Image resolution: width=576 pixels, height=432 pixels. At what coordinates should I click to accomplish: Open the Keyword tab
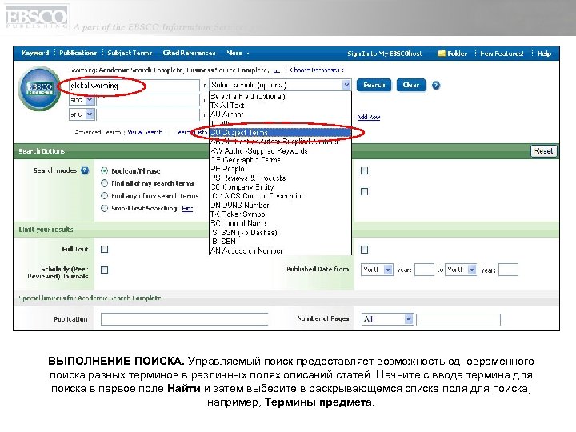[35, 53]
